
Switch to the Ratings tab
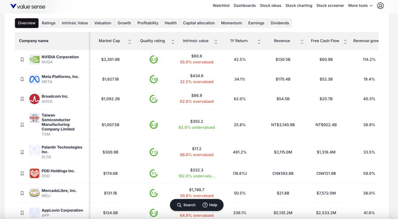(49, 23)
